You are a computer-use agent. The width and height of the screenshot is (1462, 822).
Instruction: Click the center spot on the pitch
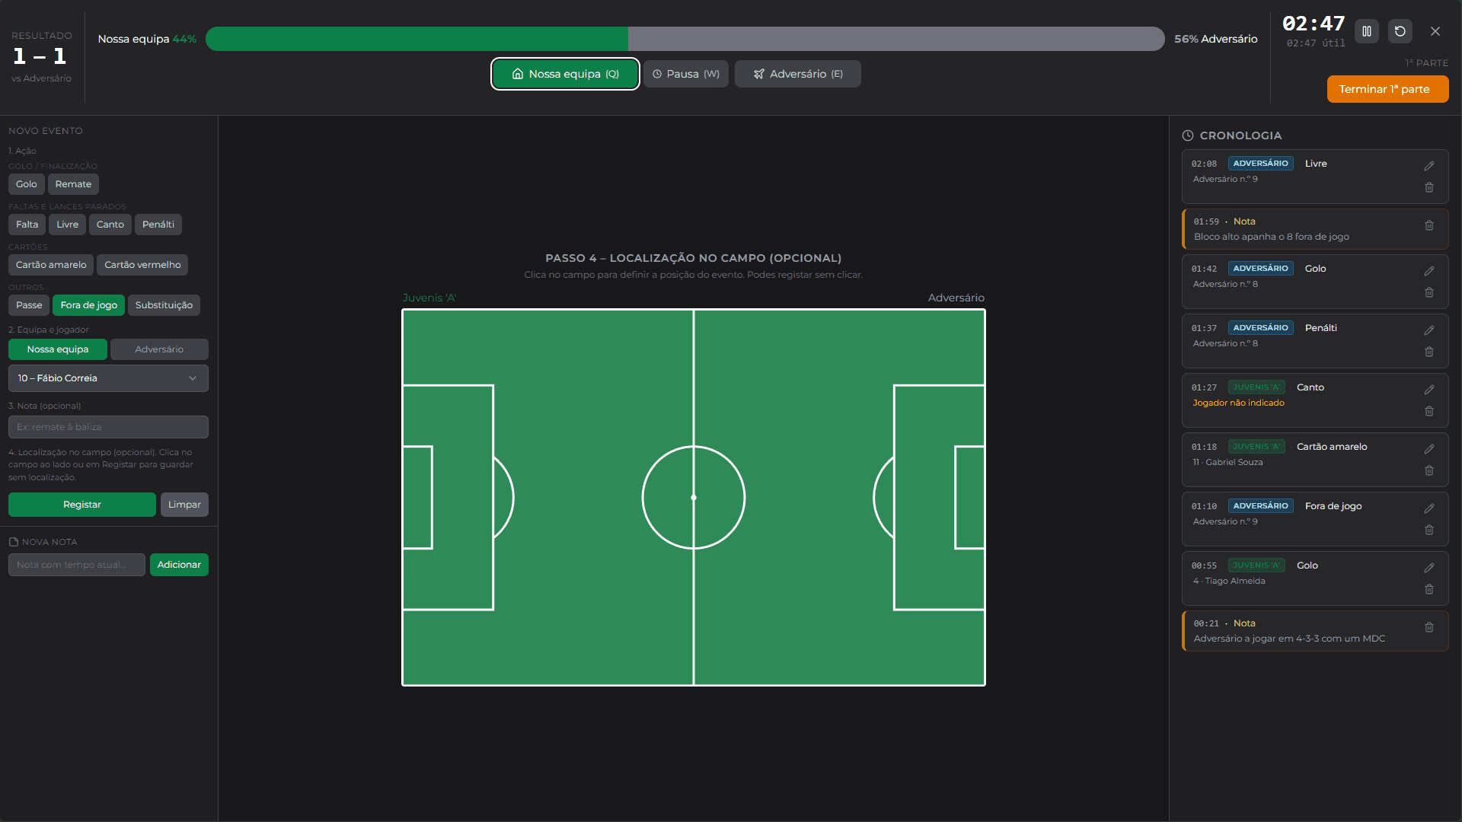coord(694,498)
